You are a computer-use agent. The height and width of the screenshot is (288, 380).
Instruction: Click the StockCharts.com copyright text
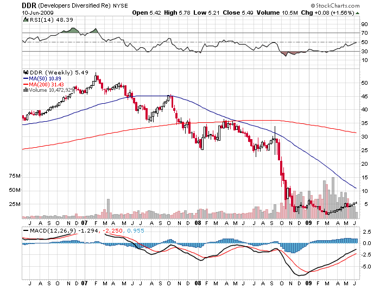(335, 5)
